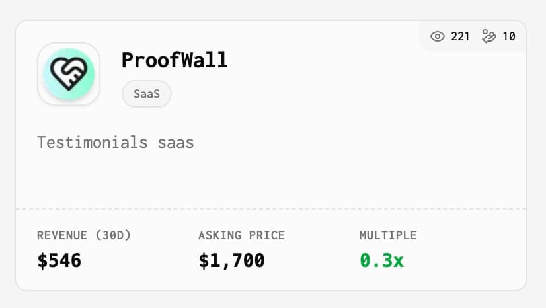546x308 pixels.
Task: Click the 221 views count
Action: click(460, 36)
